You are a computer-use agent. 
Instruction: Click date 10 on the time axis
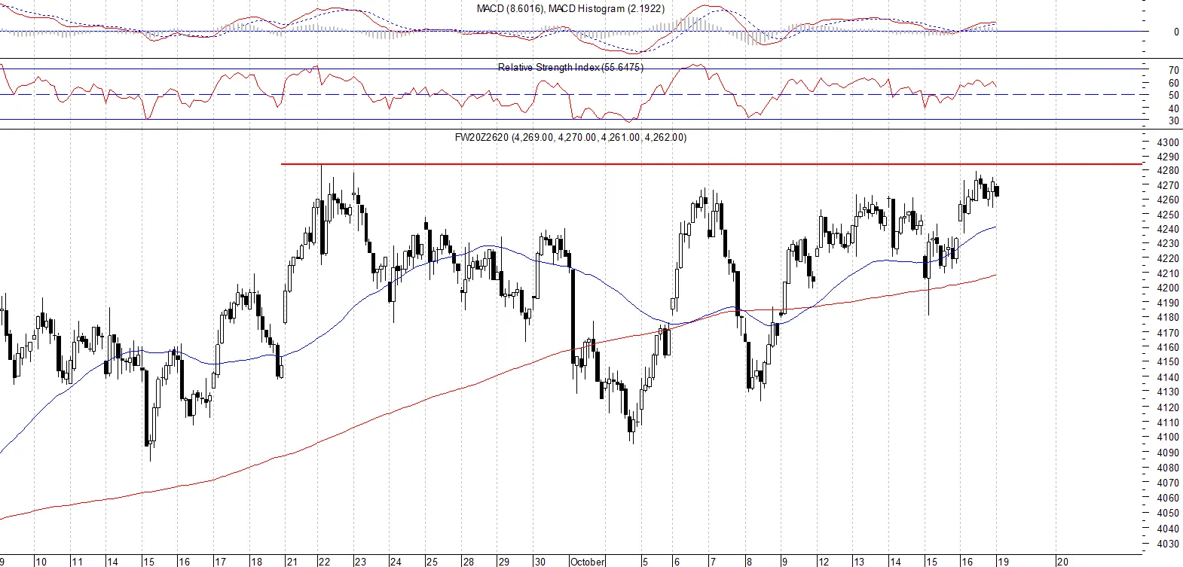pos(41,562)
